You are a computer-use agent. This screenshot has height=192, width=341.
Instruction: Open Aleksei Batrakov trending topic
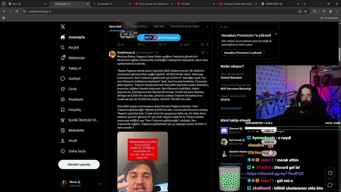click(x=231, y=78)
